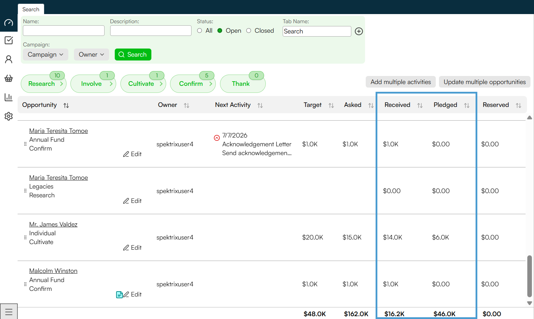Filter by Thank stage
Viewport: 534px width, 319px height.
243,84
